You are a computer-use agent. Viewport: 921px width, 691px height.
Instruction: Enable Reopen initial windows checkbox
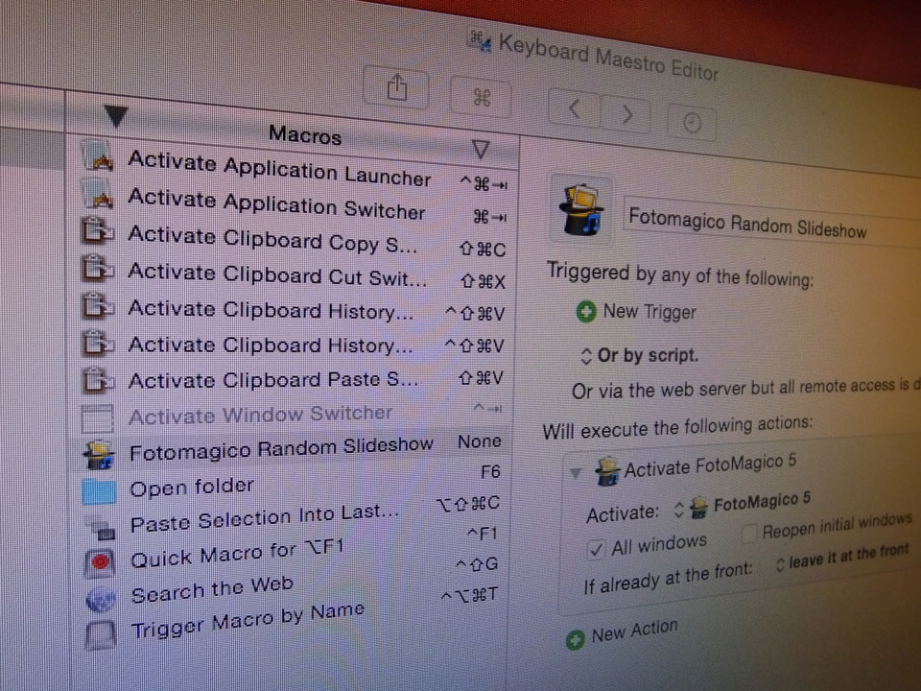coord(748,532)
